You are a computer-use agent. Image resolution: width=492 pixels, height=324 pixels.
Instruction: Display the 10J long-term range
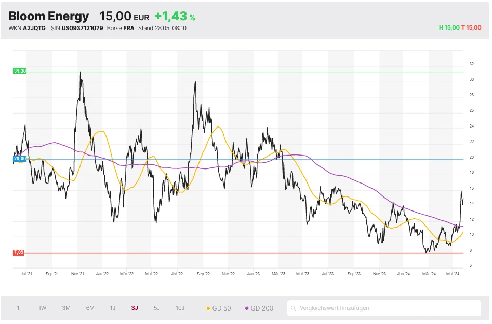pyautogui.click(x=180, y=308)
